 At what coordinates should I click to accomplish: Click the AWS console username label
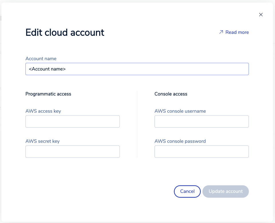tap(180, 111)
